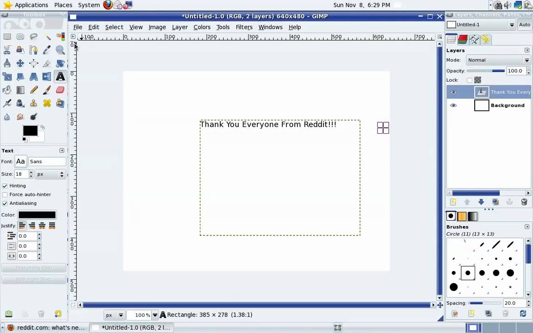The image size is (533, 333).
Task: Open the Places menu
Action: tap(63, 5)
